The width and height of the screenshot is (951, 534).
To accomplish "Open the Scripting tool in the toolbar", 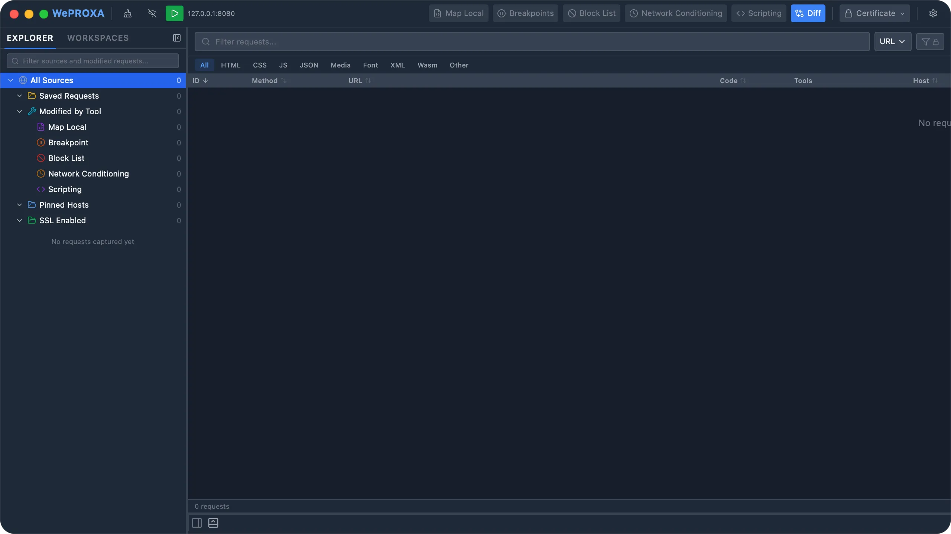I will click(x=759, y=13).
